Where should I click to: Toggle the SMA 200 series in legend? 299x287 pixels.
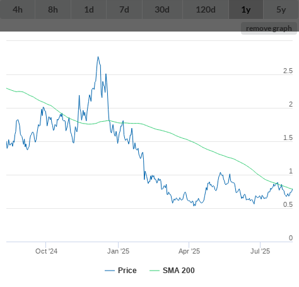pos(172,271)
